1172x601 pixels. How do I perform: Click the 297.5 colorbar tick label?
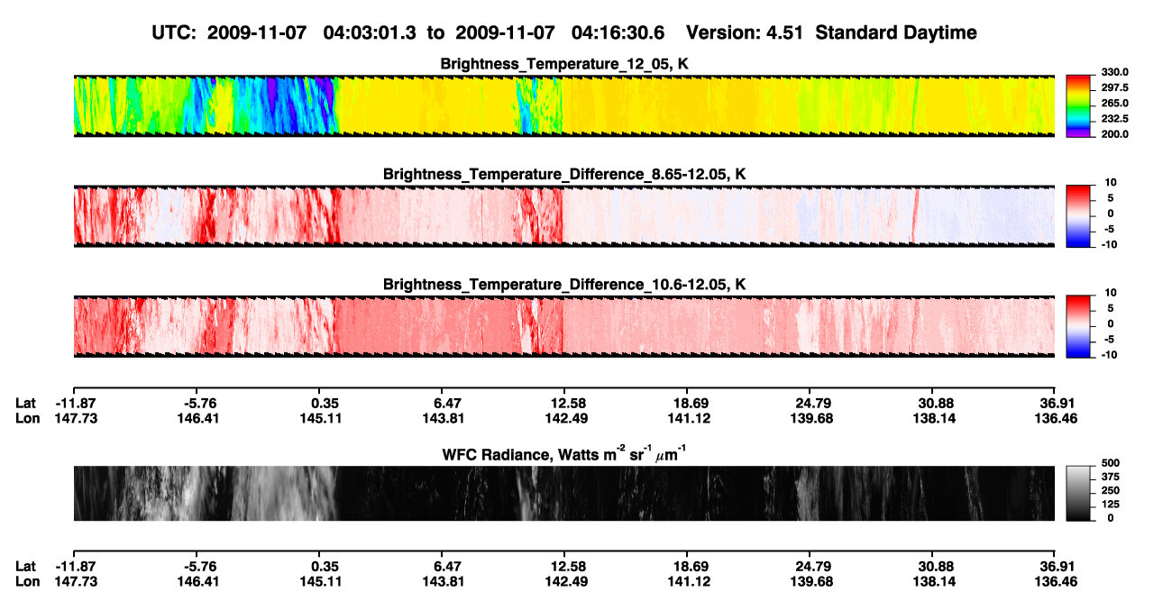1114,88
